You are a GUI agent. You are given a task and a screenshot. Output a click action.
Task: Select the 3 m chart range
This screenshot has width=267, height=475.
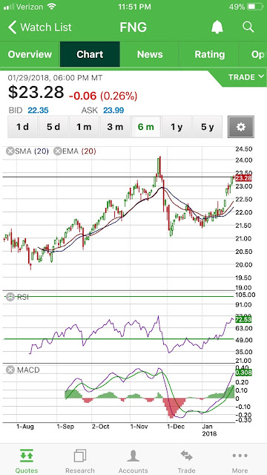tap(115, 127)
